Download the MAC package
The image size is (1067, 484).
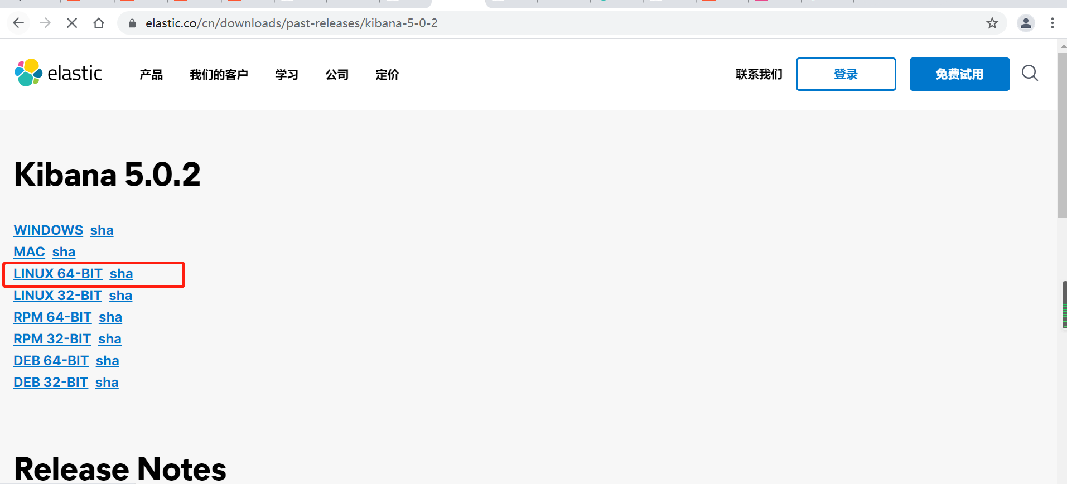click(30, 252)
